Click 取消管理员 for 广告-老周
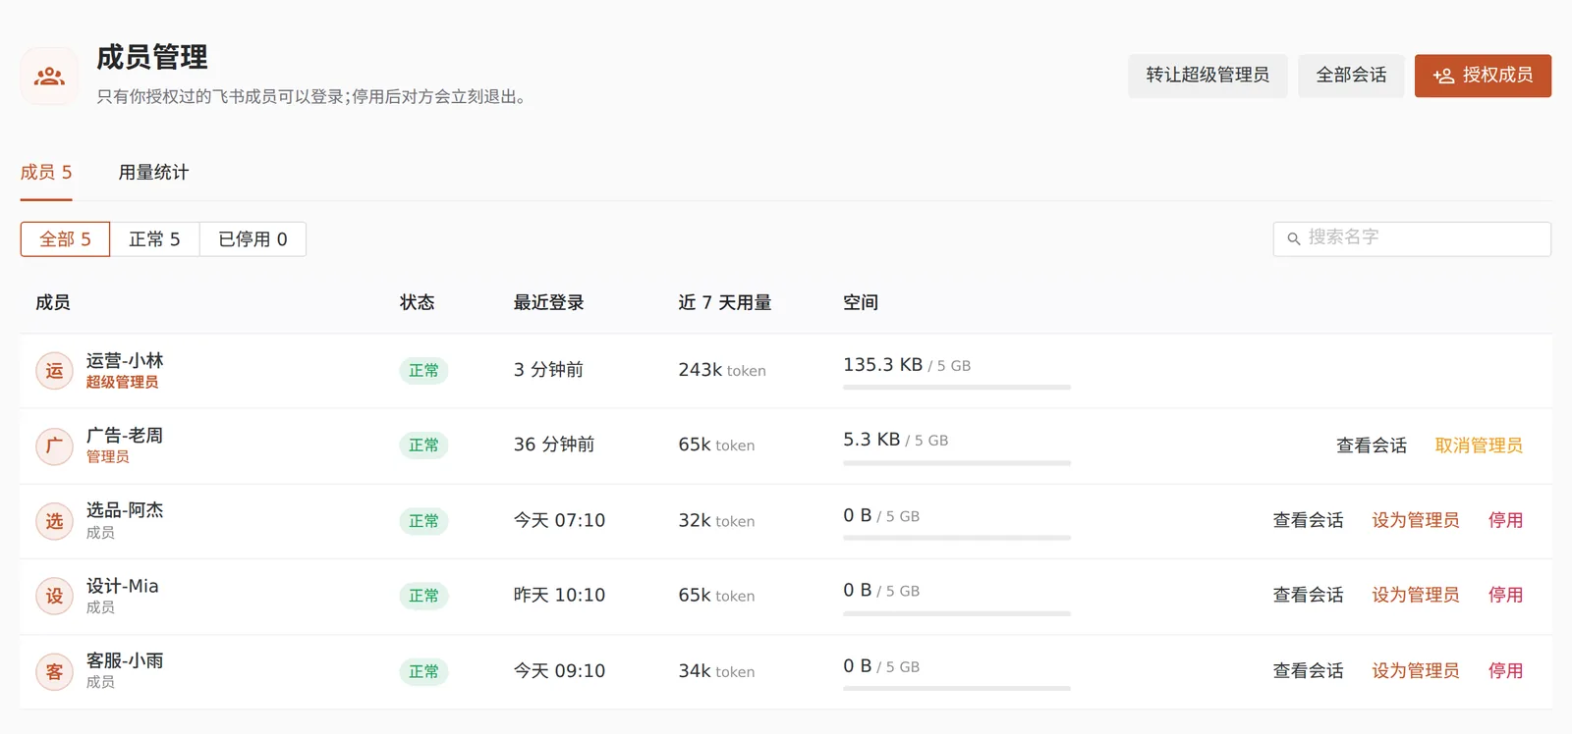 pyautogui.click(x=1479, y=446)
